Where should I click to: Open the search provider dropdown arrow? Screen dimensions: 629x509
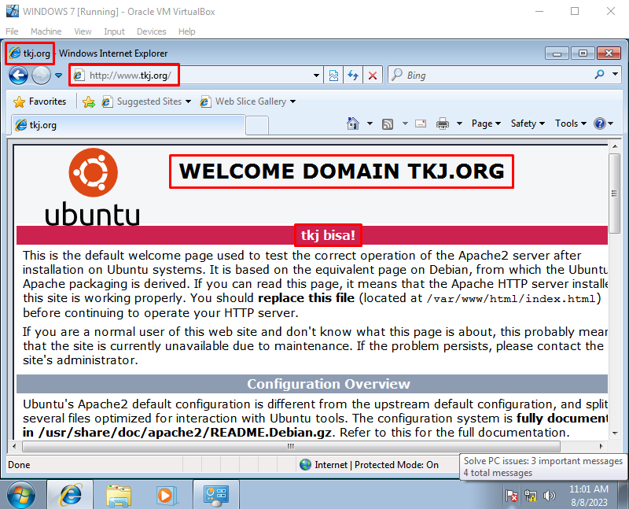pyautogui.click(x=615, y=74)
